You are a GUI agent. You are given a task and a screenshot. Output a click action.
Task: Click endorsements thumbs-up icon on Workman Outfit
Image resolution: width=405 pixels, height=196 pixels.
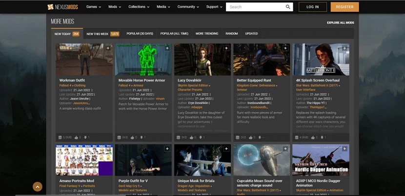point(77,137)
